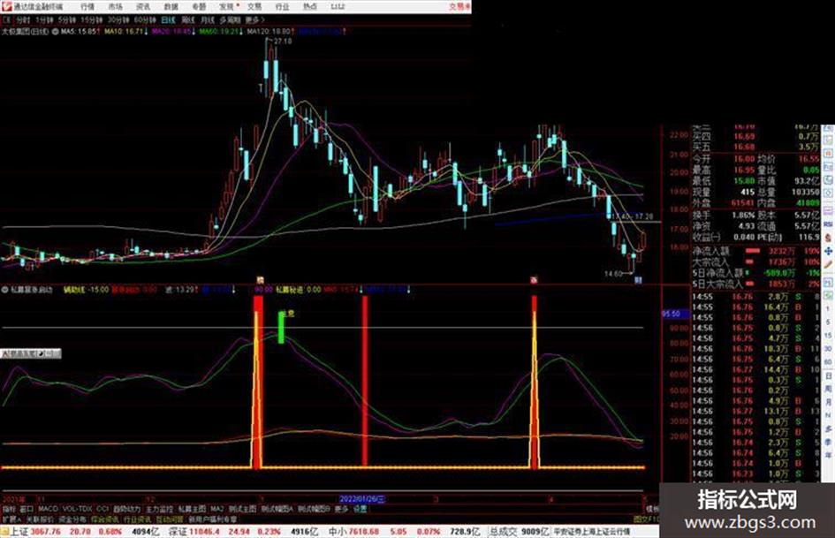The width and height of the screenshot is (835, 538).
Task: Open the 资讯 menu
Action: [143, 6]
